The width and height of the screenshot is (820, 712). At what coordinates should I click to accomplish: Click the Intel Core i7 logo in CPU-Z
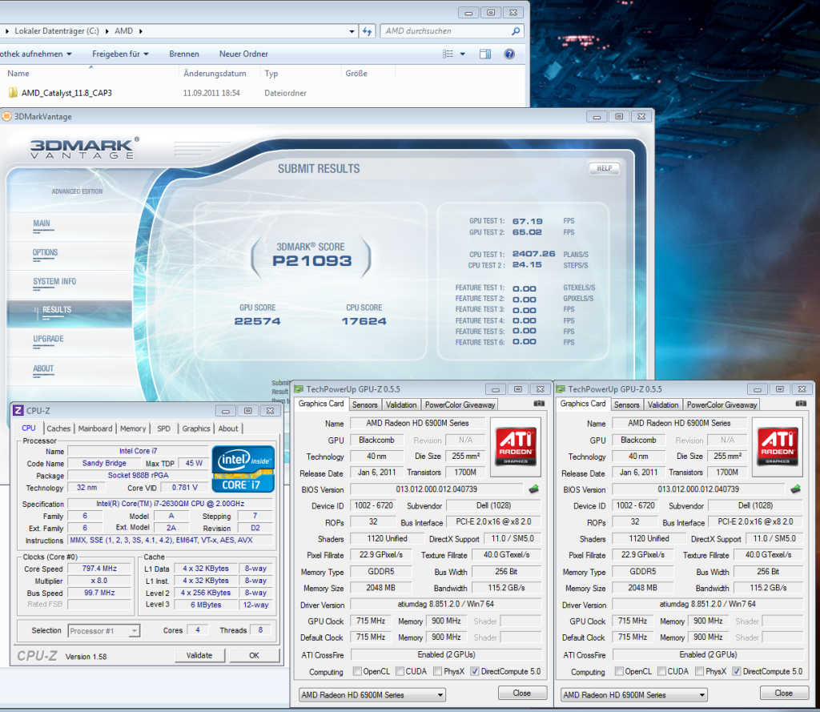coord(243,469)
